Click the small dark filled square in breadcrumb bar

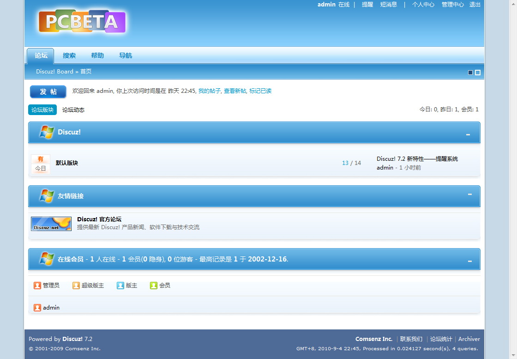470,73
